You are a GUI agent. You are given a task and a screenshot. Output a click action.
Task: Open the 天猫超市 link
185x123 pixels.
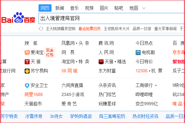coord(33,104)
